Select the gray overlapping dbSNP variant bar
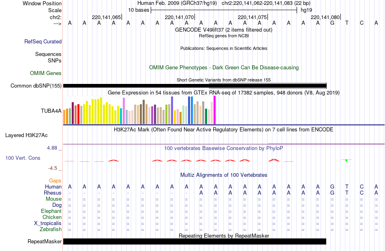This screenshot has width=385, height=251. 267,86
